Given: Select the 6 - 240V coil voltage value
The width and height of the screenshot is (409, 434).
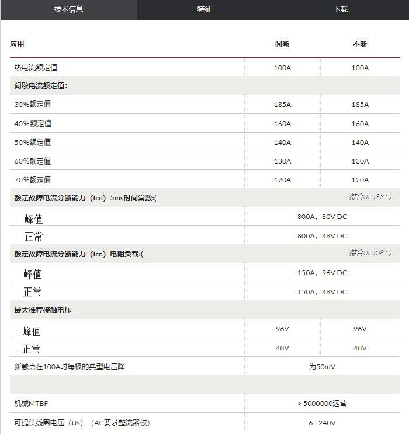Looking at the screenshot, I should [x=322, y=423].
